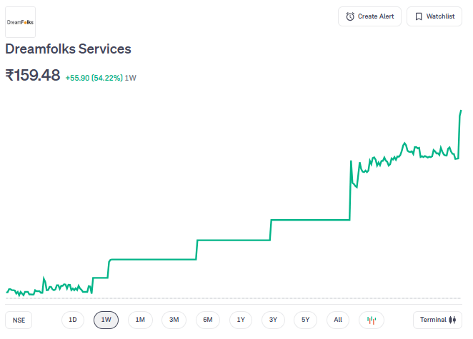Select the 1M chart period
This screenshot has height=339, width=473.
(x=140, y=320)
